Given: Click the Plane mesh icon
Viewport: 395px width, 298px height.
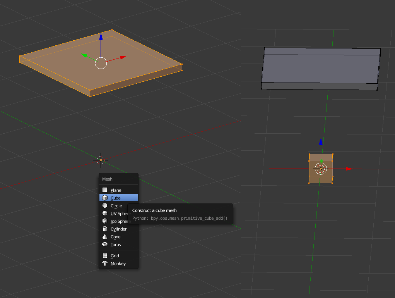Looking at the screenshot, I should (x=105, y=190).
